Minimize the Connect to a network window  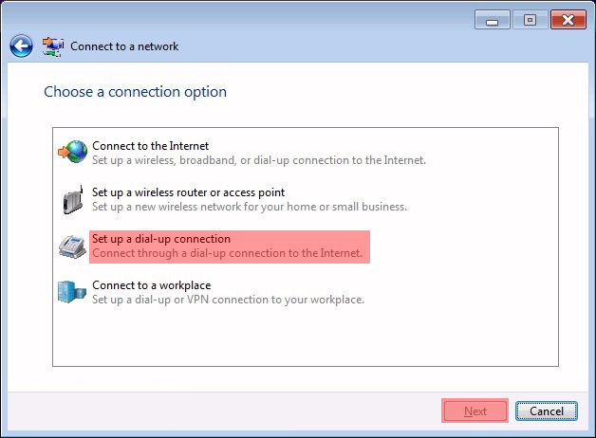[493, 20]
